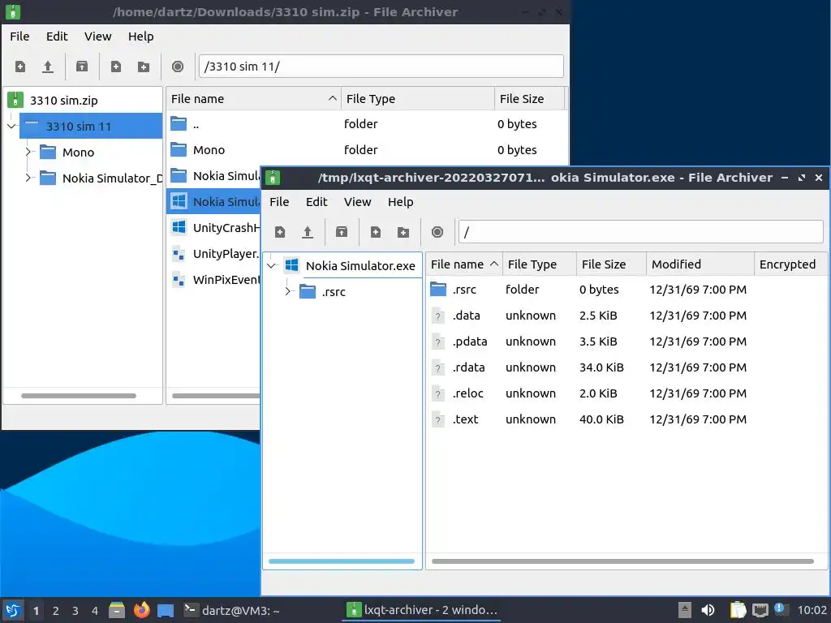Open dartz@VM3 terminal taskbar entry
This screenshot has width=831, height=623.
232,610
